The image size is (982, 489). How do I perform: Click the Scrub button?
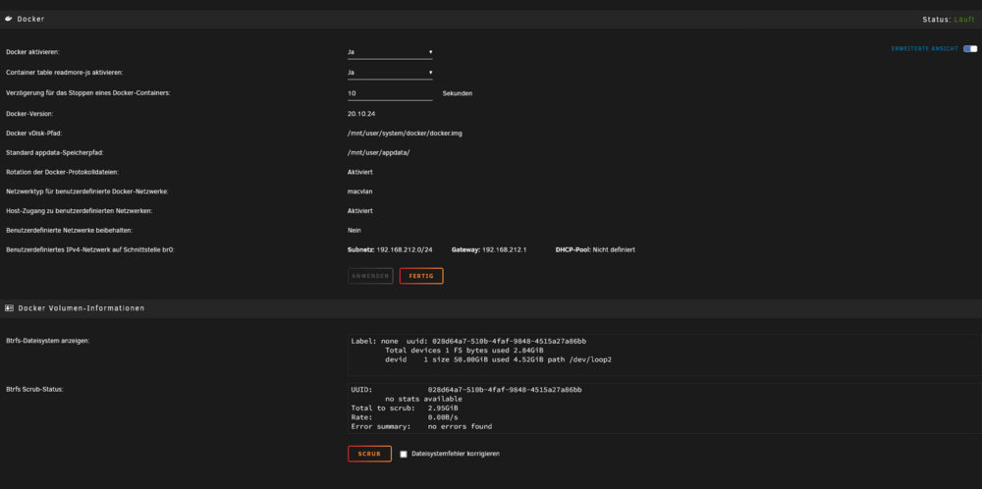369,454
